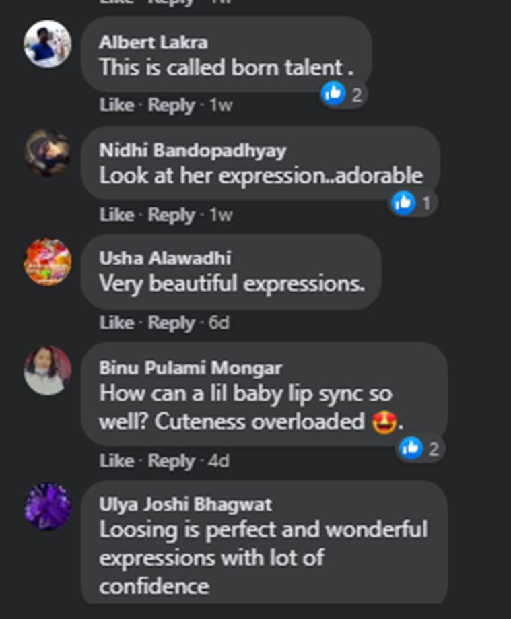The height and width of the screenshot is (619, 511).
Task: Open Albert Lakra's name link
Action: pyautogui.click(x=154, y=42)
